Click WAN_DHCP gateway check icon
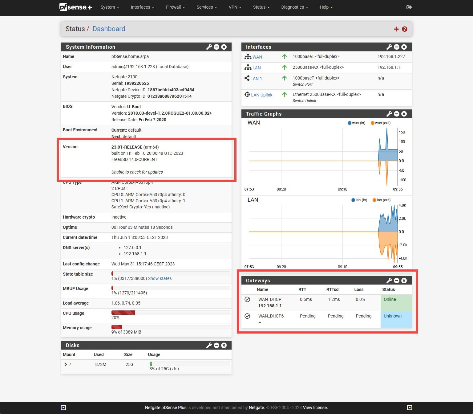The width and height of the screenshot is (473, 414). coord(247,299)
